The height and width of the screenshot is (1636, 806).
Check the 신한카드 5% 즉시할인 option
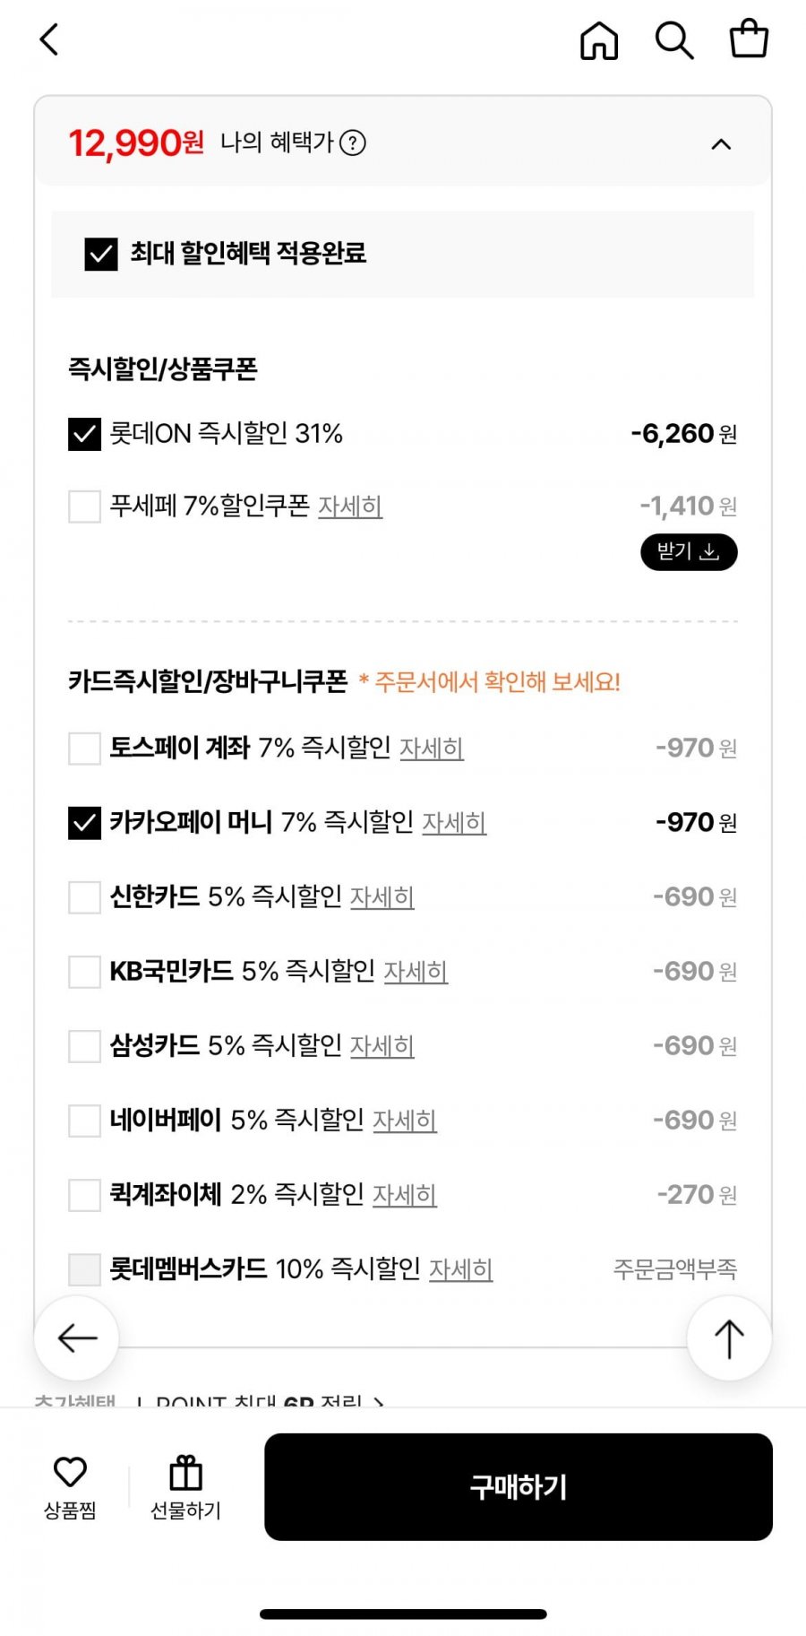point(85,896)
